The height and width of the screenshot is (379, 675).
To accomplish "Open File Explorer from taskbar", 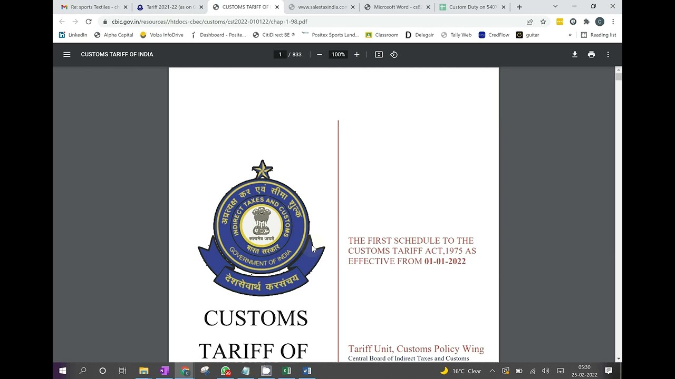I will [x=143, y=371].
